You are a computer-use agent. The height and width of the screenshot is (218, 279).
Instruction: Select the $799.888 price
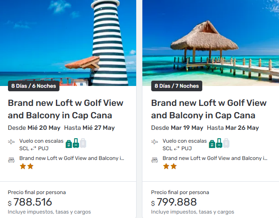click(x=177, y=202)
